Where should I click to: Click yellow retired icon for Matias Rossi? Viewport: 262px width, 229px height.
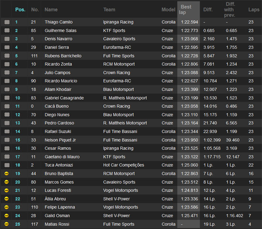6,224
